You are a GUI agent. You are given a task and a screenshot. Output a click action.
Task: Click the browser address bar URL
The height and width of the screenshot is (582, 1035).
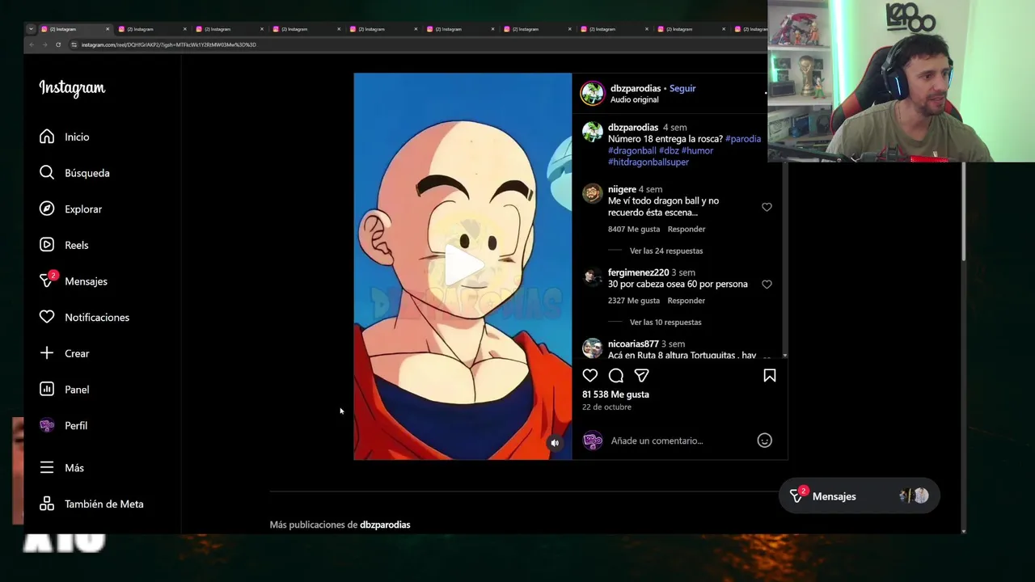pyautogui.click(x=169, y=44)
